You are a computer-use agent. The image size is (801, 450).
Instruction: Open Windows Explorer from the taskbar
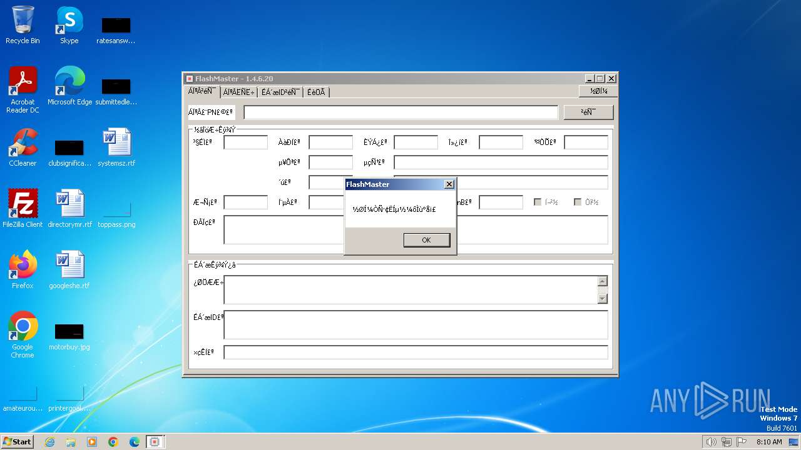[x=71, y=442]
